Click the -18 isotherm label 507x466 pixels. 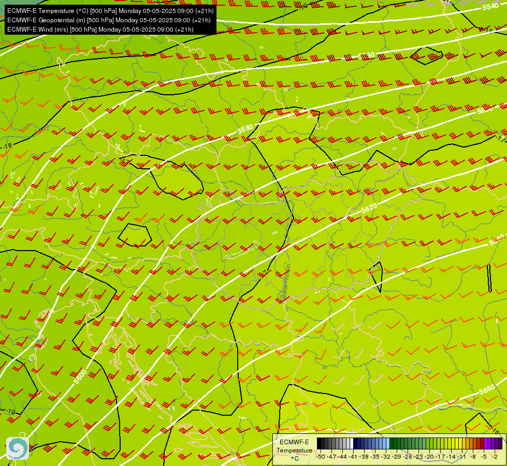(x=8, y=146)
